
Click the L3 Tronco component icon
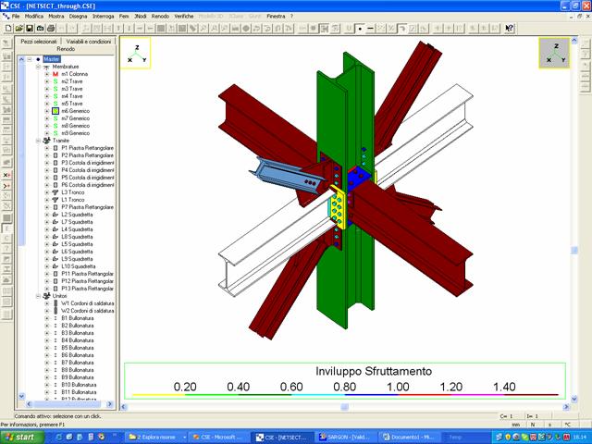pyautogui.click(x=55, y=191)
